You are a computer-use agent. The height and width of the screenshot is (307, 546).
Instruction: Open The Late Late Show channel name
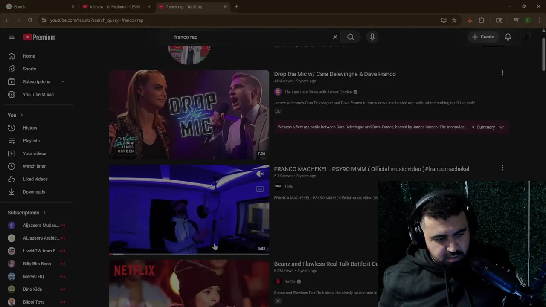click(x=318, y=92)
